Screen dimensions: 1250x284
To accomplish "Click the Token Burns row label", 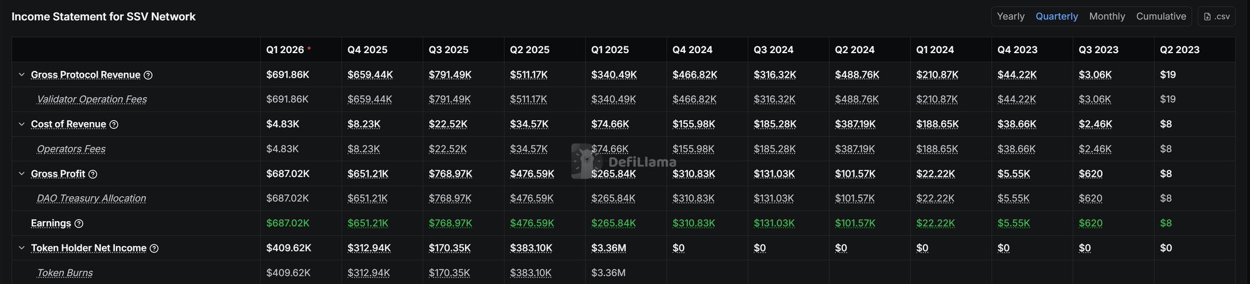I will click(x=65, y=273).
